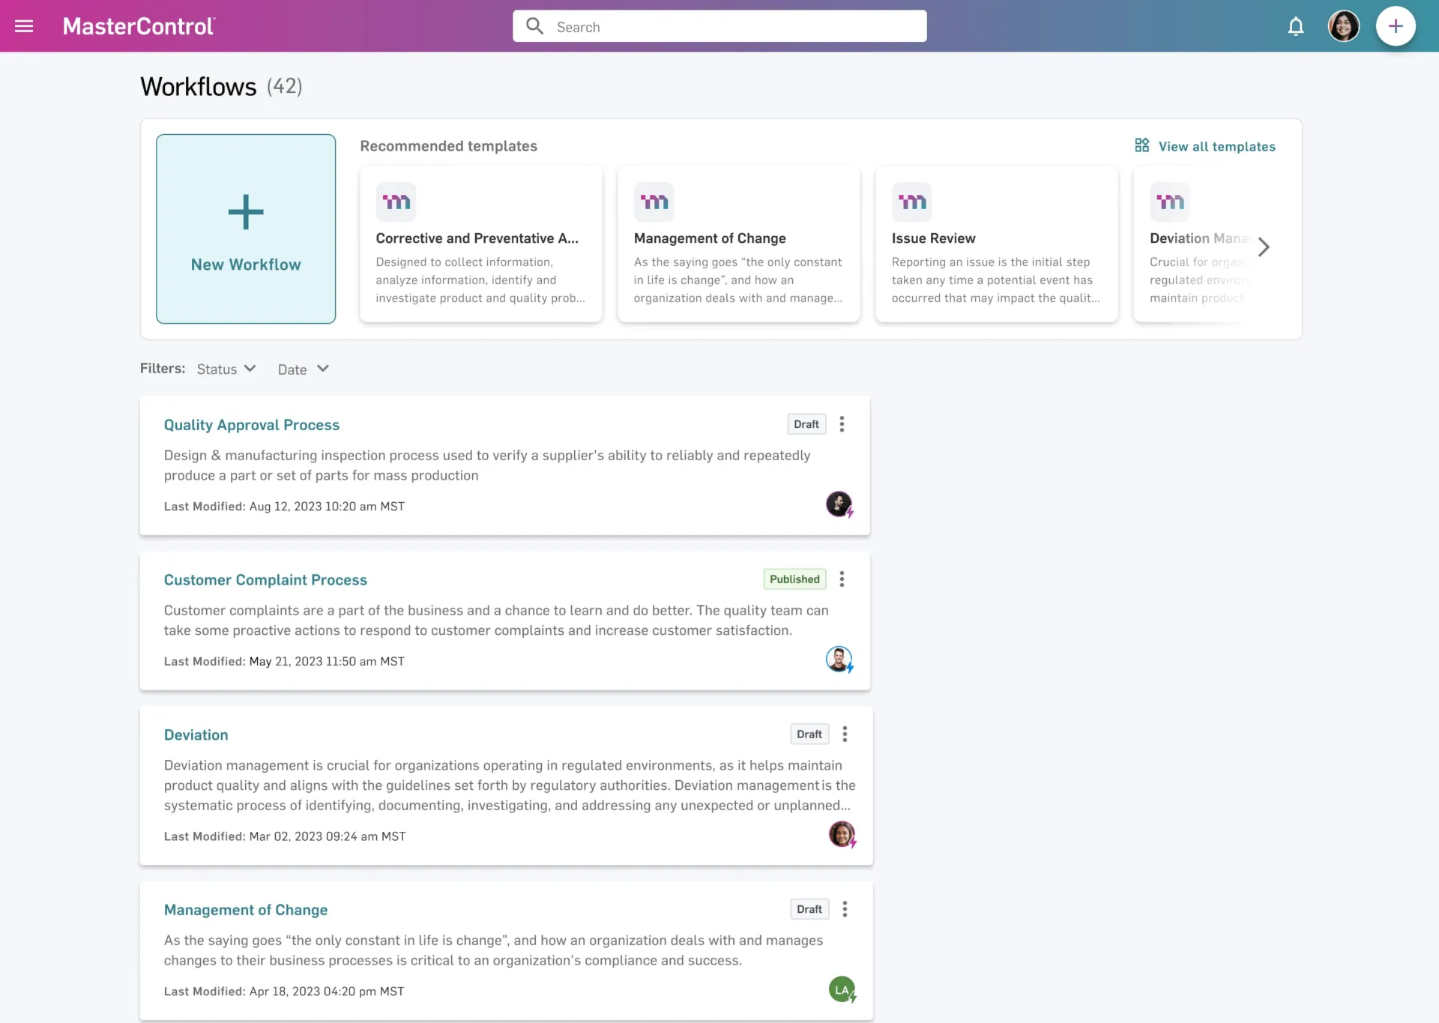Expand the Status filter dropdown
Image resolution: width=1439 pixels, height=1023 pixels.
click(x=226, y=369)
